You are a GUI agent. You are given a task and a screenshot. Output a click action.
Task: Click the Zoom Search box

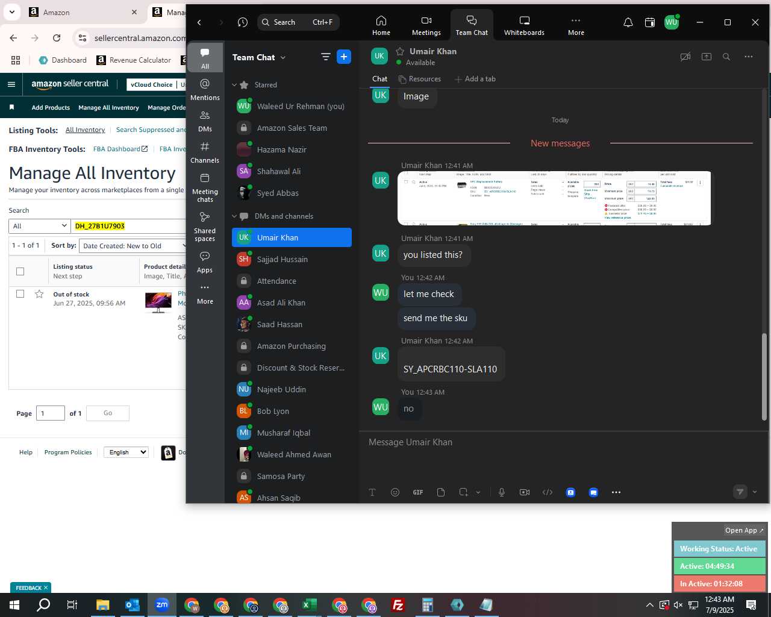click(x=298, y=22)
